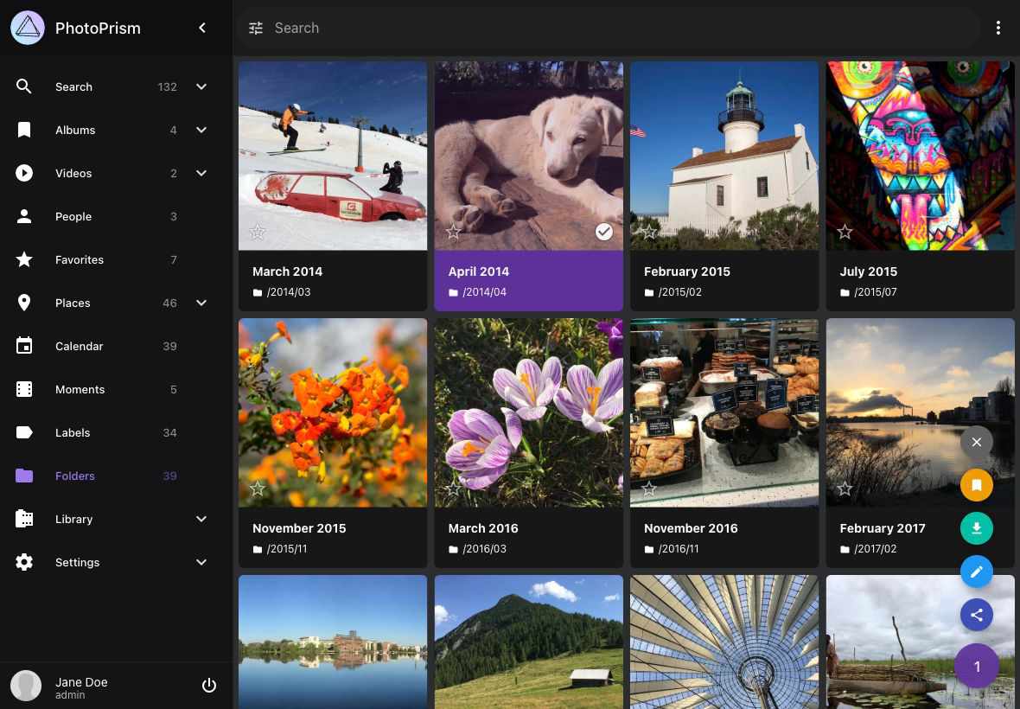Viewport: 1020px width, 709px height.
Task: Open the February 2015 folder title
Action: tap(686, 271)
